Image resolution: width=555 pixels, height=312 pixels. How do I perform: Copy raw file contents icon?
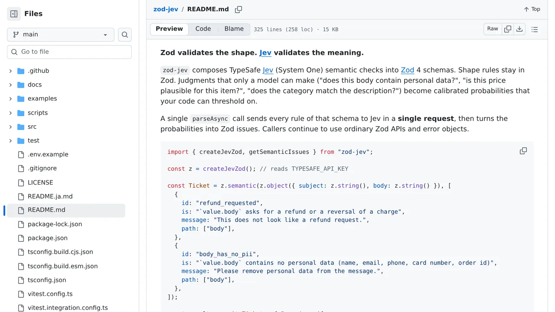coord(508,29)
